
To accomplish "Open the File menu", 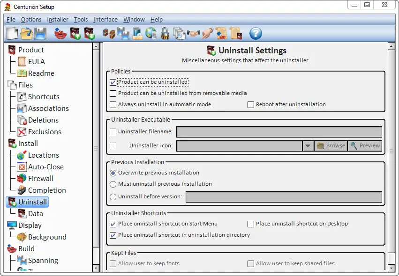I will tap(11, 20).
